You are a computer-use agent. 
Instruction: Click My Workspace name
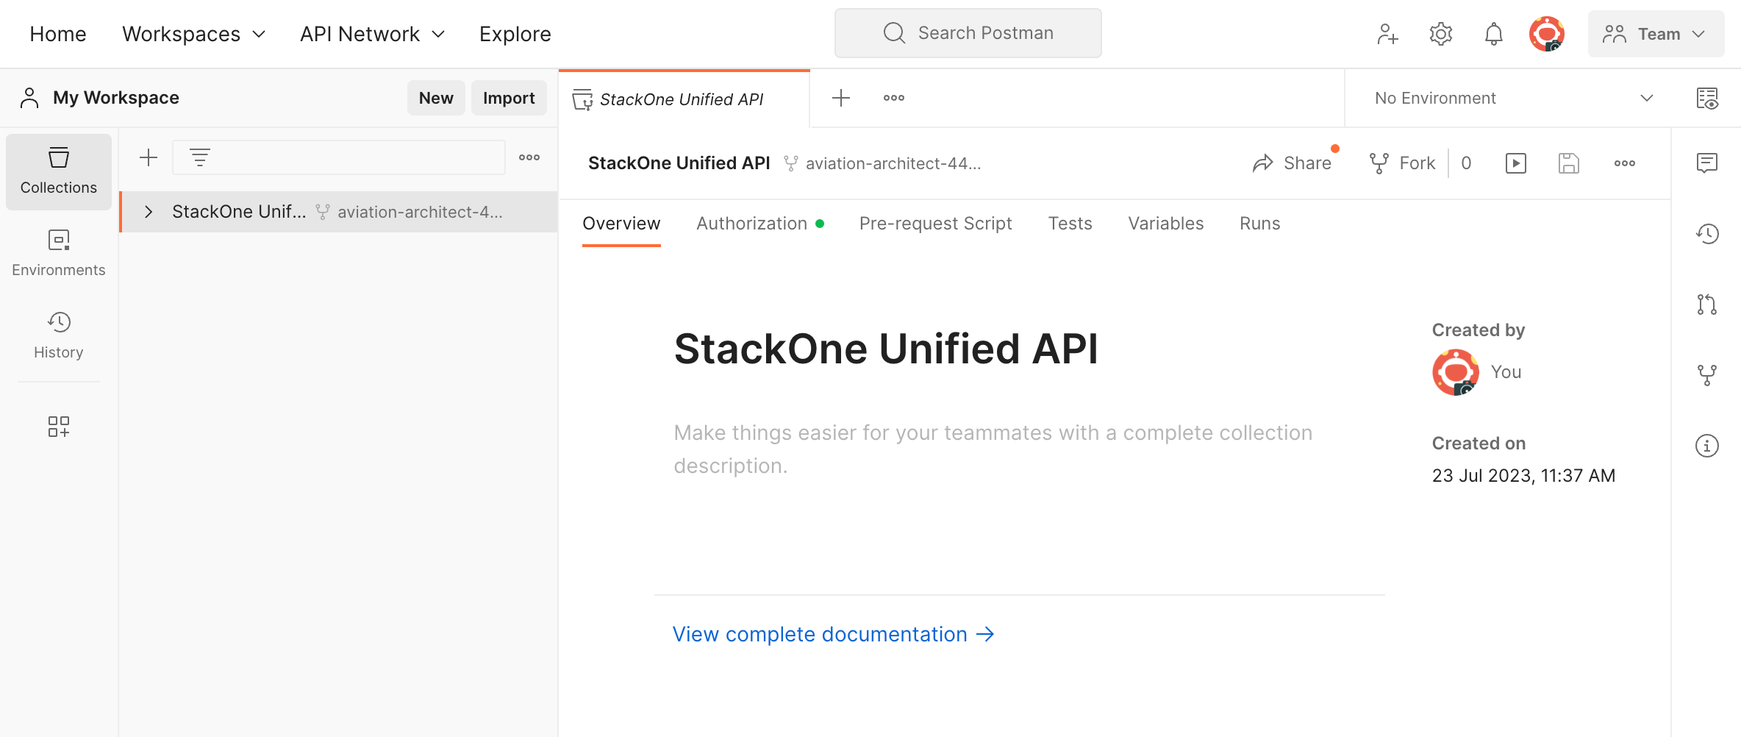click(116, 98)
